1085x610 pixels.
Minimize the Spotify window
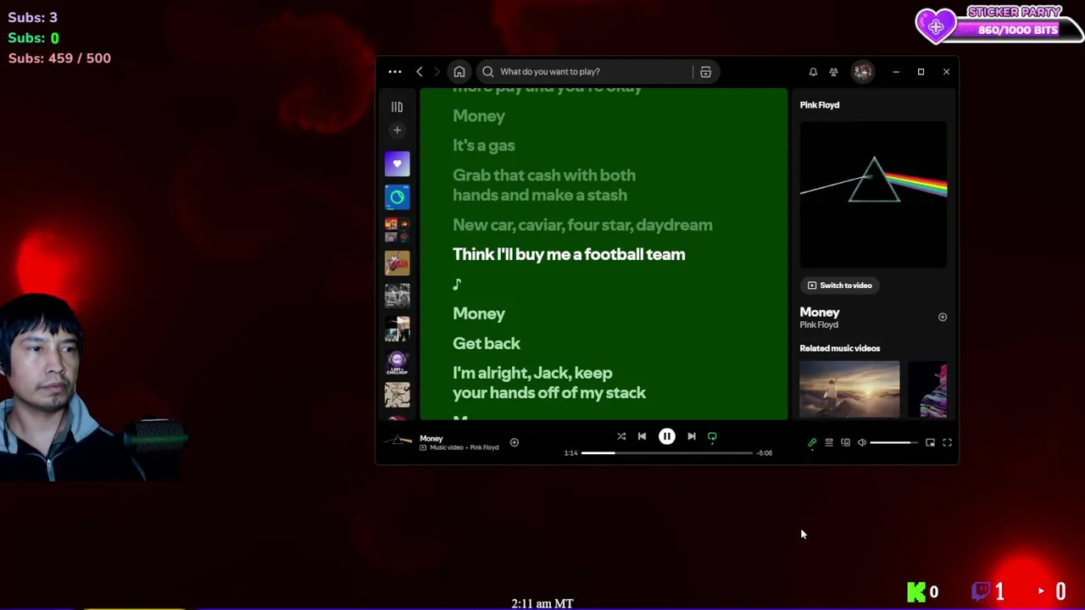(896, 72)
